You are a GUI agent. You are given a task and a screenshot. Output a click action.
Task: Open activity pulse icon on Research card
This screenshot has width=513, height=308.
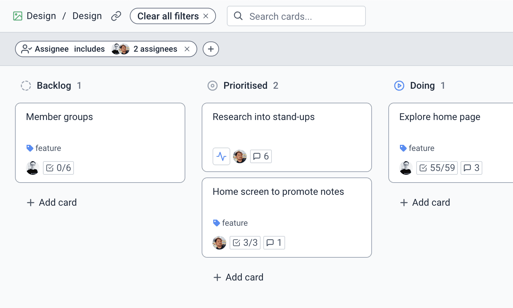pyautogui.click(x=221, y=156)
